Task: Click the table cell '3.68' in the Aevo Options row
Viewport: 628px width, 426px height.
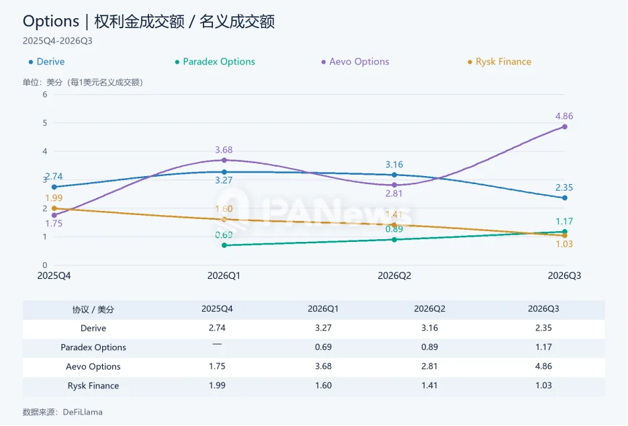Action: pos(323,367)
